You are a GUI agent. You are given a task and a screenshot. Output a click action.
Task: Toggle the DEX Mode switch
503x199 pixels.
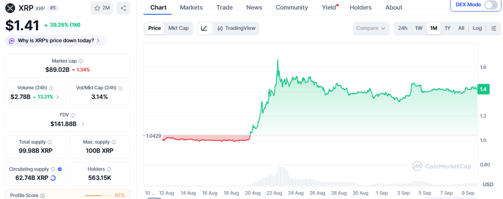491,5
